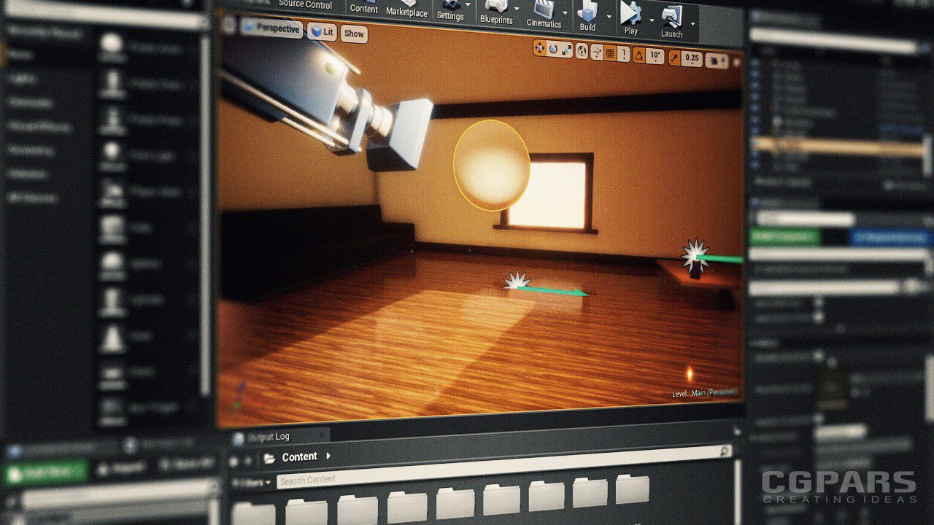Switch to the Output Log tab
The width and height of the screenshot is (934, 525).
point(269,437)
